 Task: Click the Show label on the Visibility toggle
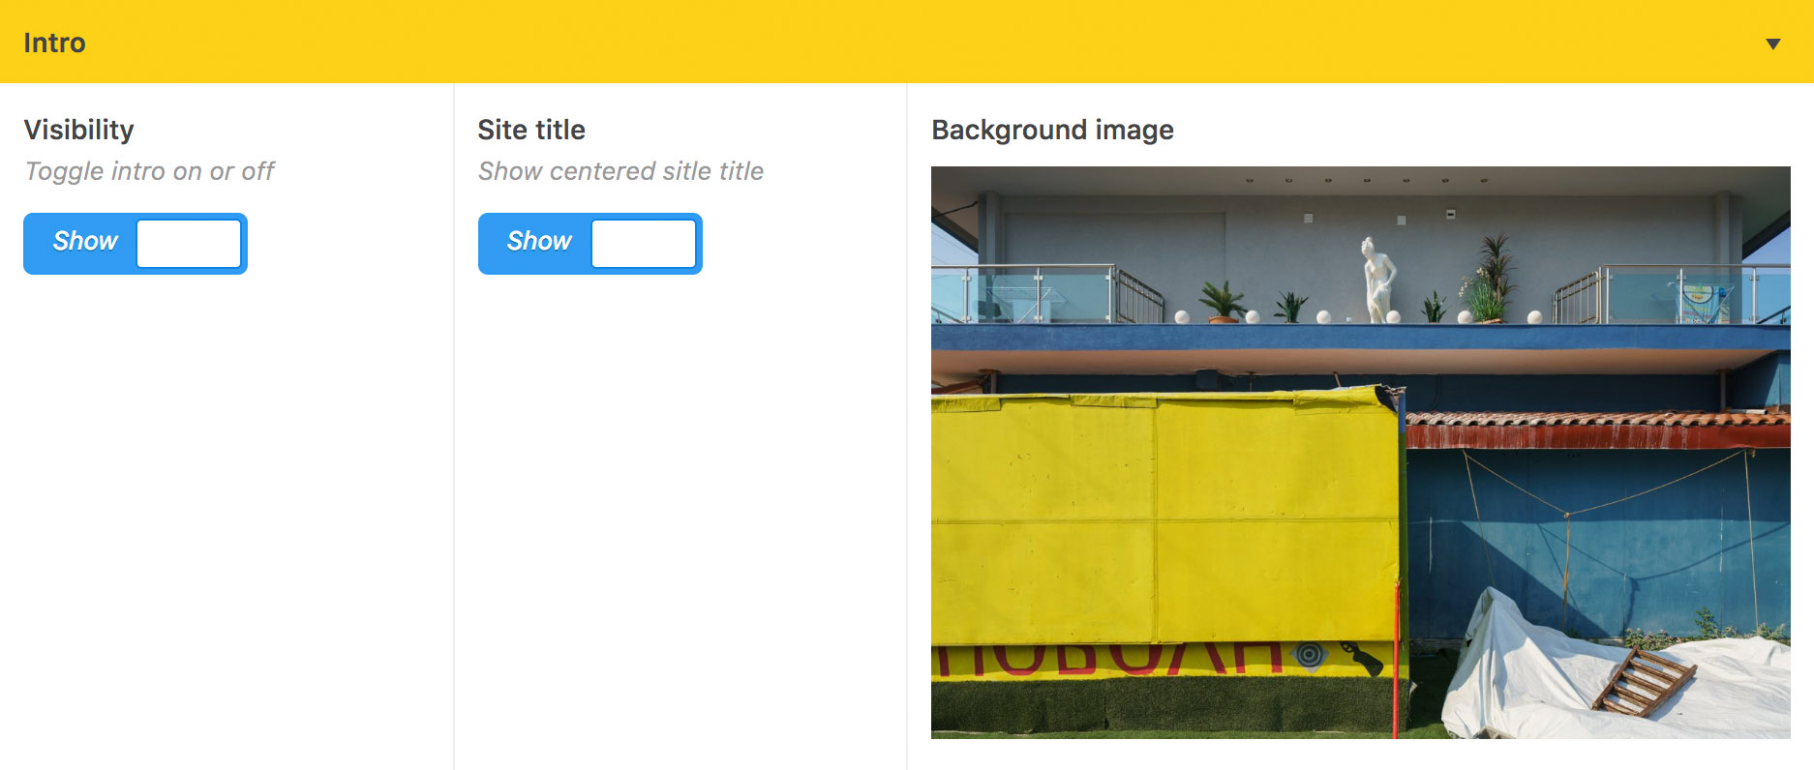(85, 241)
